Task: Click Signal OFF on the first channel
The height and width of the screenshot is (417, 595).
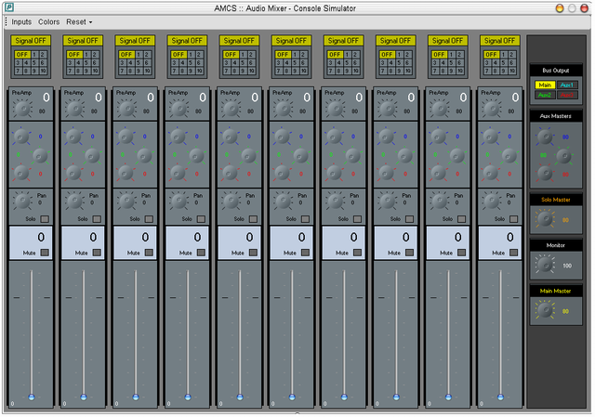Action: (x=31, y=41)
